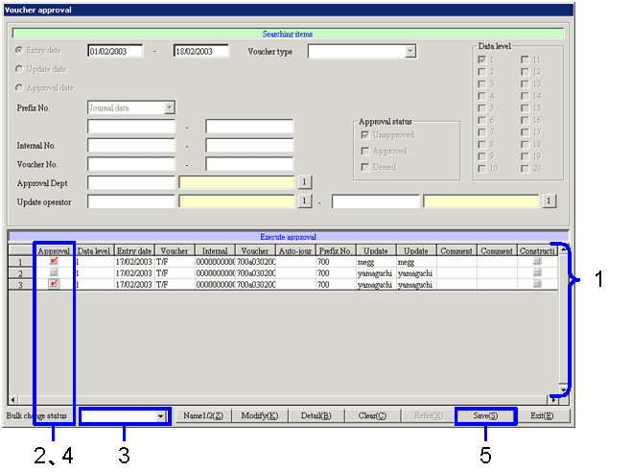Click the left arrow of the horizontal scrollbar
Image resolution: width=631 pixels, height=472 pixels.
[12, 399]
